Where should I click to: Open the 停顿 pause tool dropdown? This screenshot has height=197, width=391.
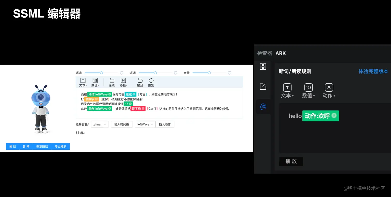pyautogui.click(x=123, y=82)
